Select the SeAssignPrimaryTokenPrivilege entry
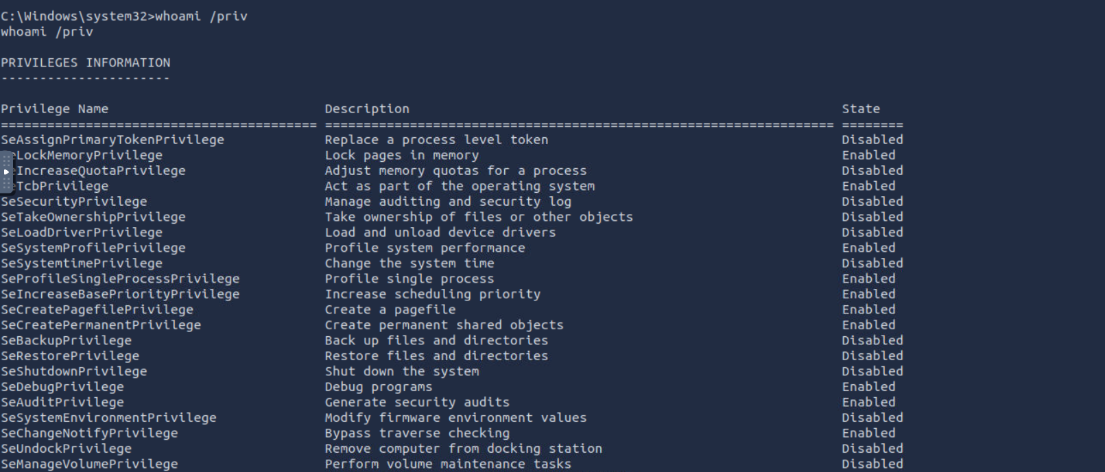Screen dimensions: 1105x472 112,140
